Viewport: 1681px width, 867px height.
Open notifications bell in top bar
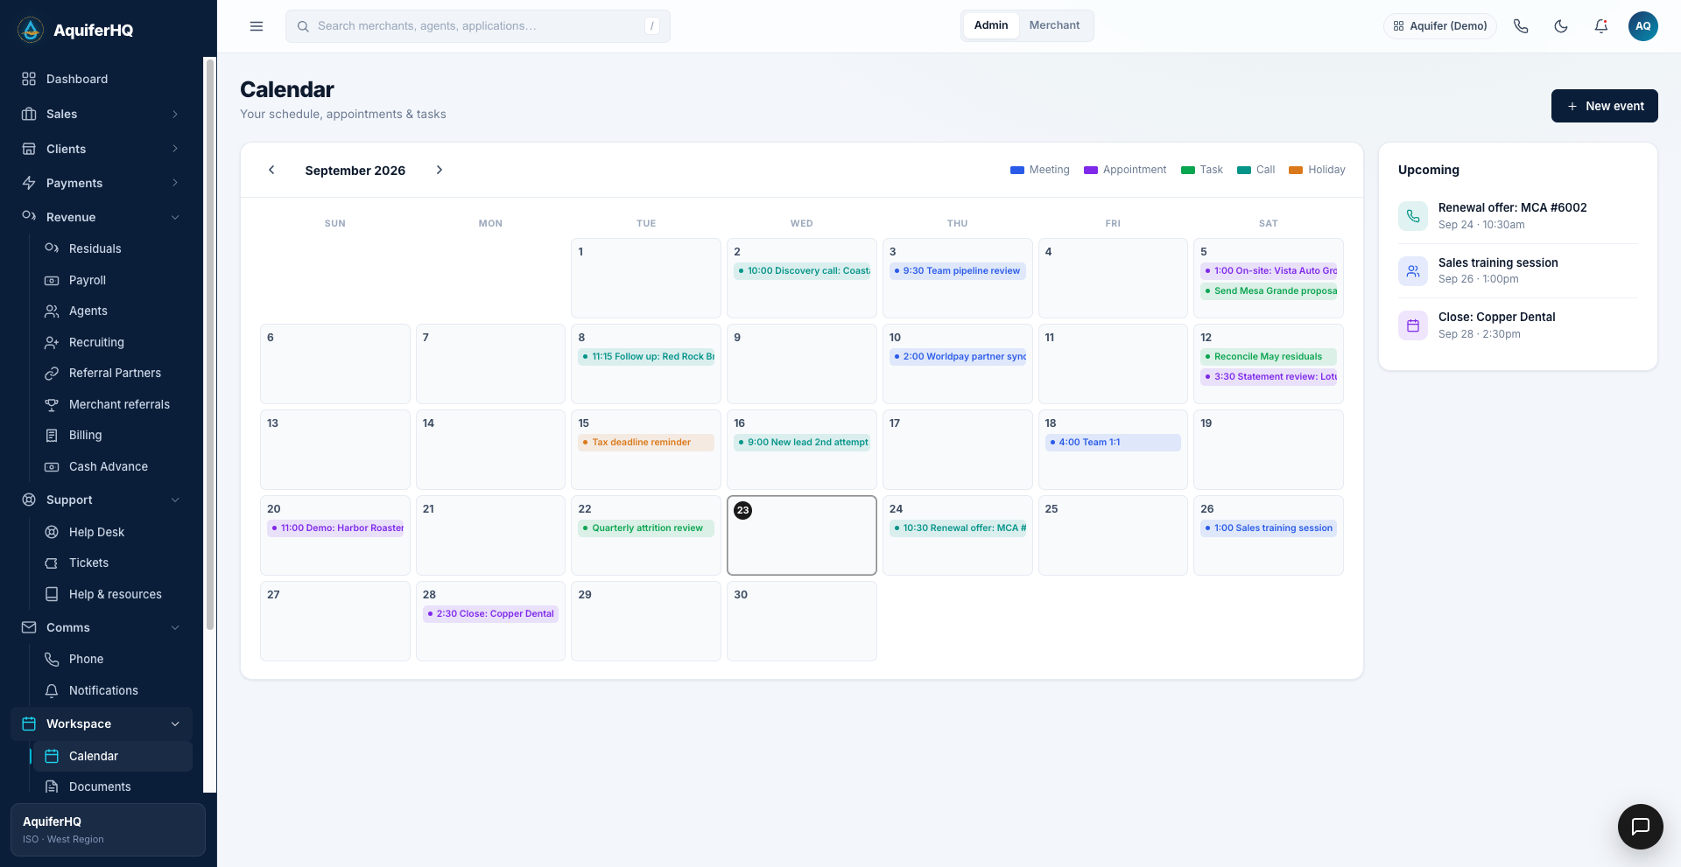[x=1601, y=26]
